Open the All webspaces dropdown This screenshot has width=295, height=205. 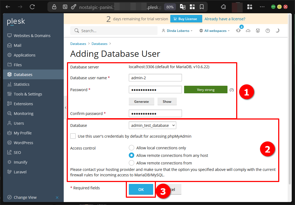pos(214,31)
